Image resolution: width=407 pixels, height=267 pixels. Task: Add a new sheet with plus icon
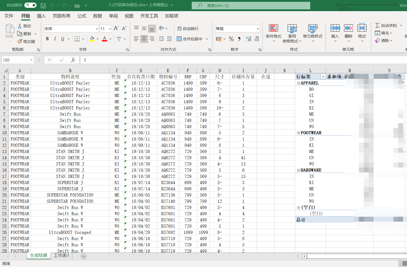84,256
